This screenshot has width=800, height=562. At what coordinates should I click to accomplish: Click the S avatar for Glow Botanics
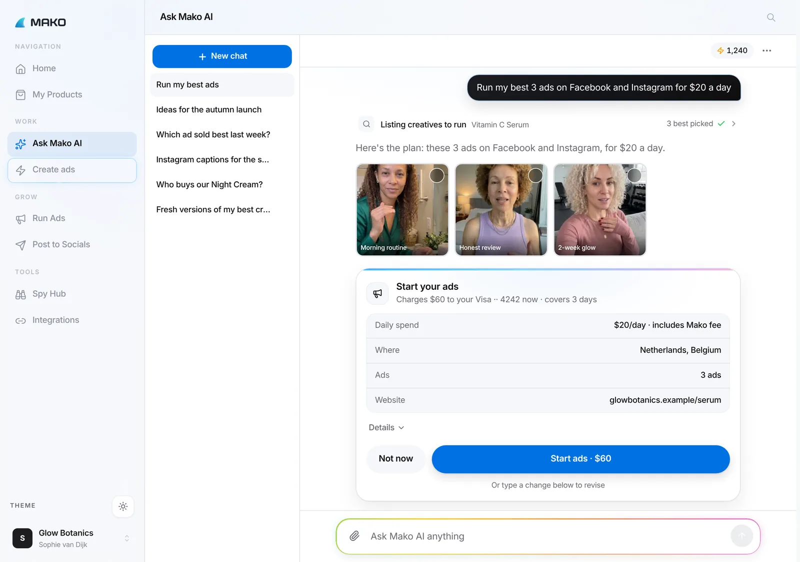[22, 538]
